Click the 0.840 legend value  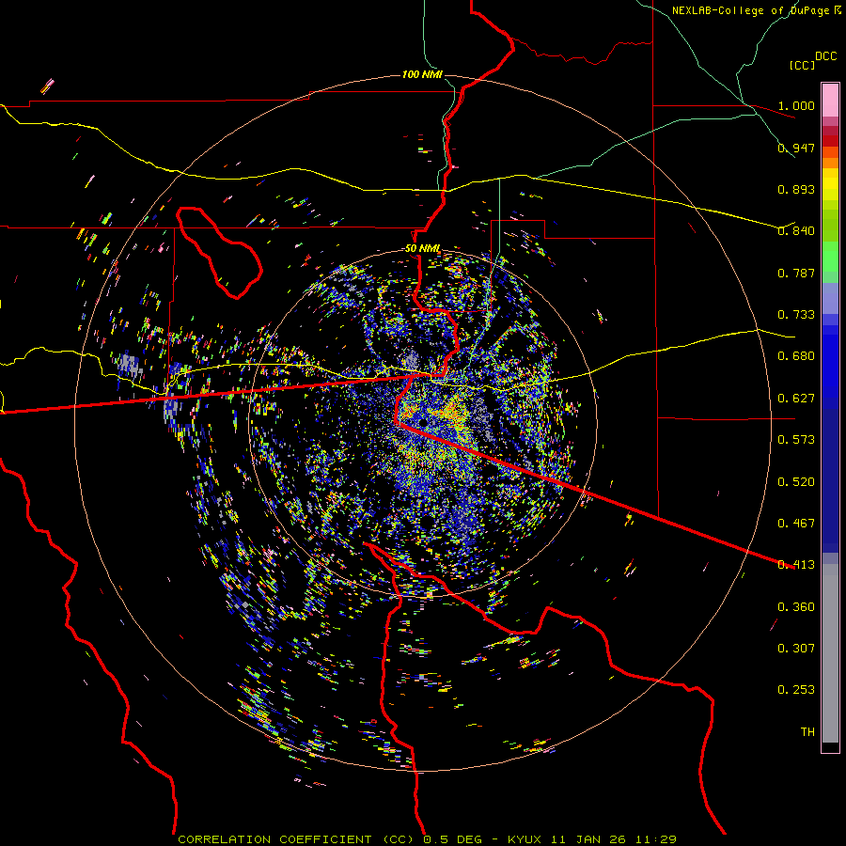[796, 231]
